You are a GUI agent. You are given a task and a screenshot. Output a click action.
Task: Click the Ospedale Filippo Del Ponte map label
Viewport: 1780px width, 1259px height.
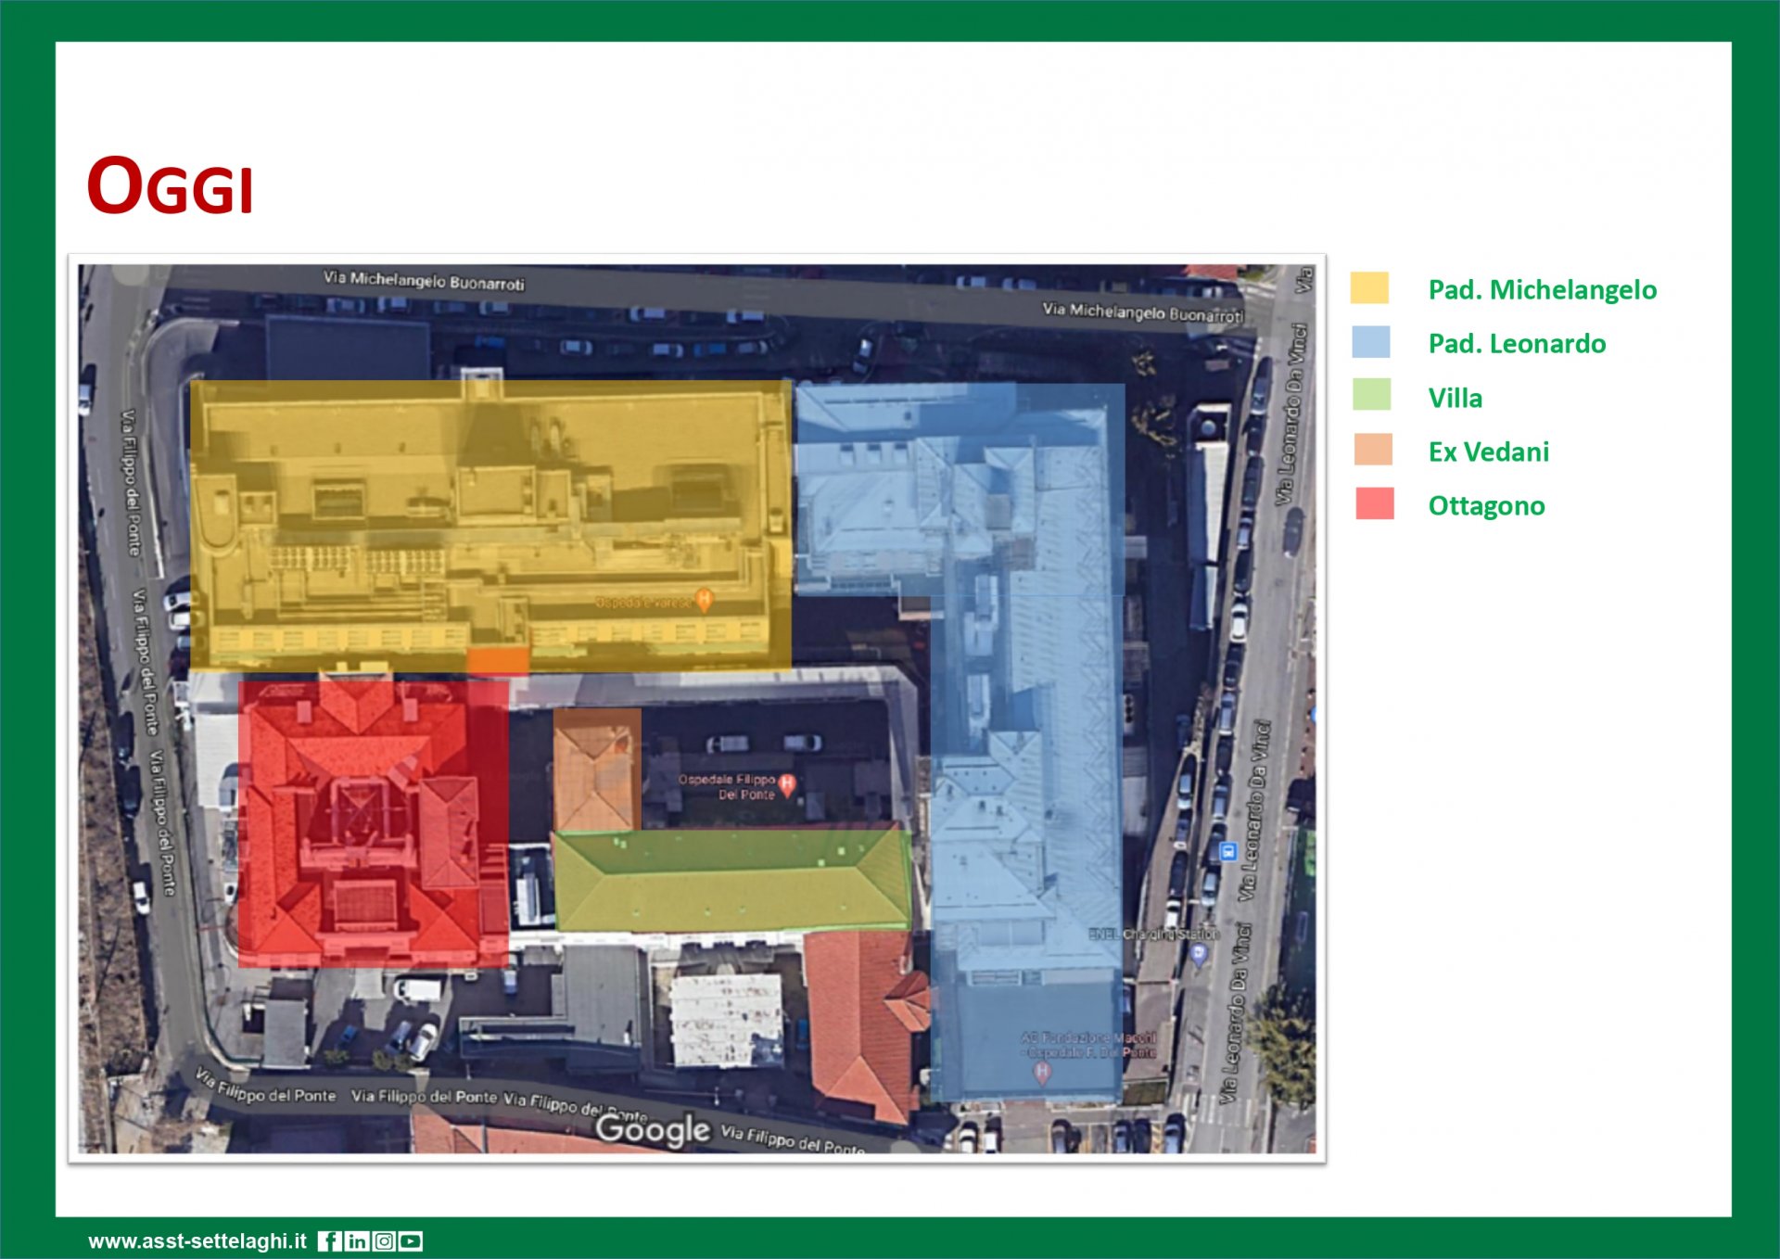pyautogui.click(x=727, y=786)
